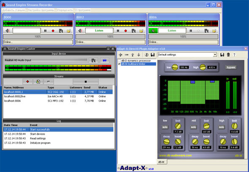
Task: Add a plugin with the plus icon in Adapt-X
Action: 121,55
